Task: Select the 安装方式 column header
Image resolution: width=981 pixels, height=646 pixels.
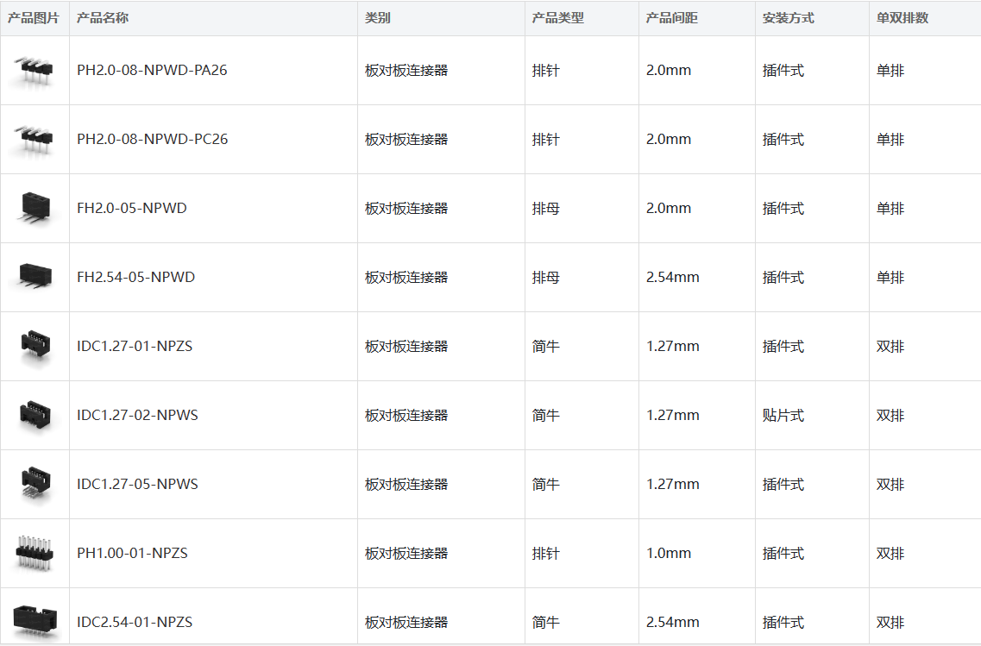Action: 788,18
